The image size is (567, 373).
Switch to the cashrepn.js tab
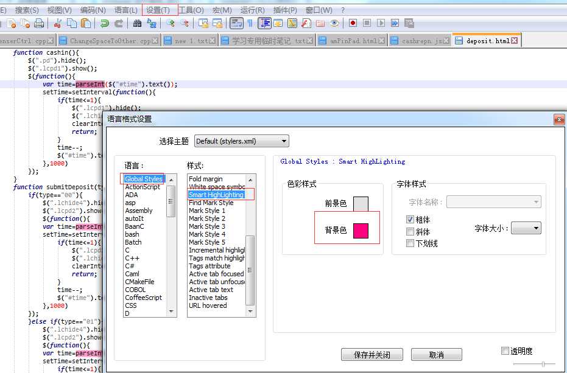420,41
